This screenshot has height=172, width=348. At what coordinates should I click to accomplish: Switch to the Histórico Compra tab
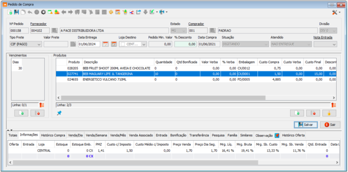[53, 135]
